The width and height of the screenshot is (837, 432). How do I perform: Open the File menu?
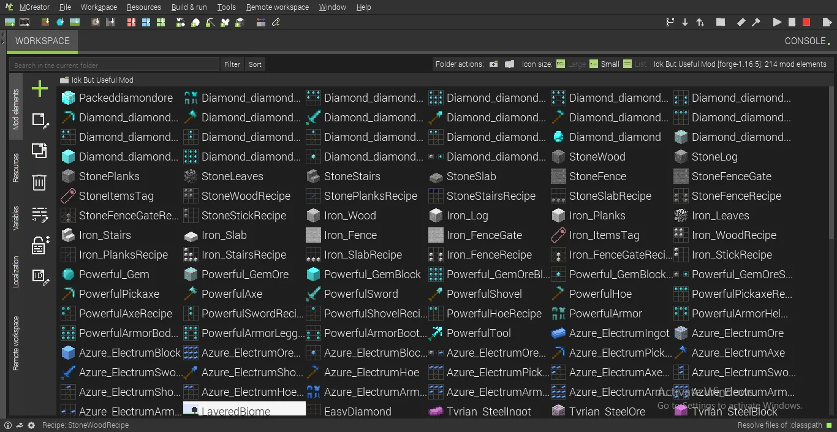point(66,7)
